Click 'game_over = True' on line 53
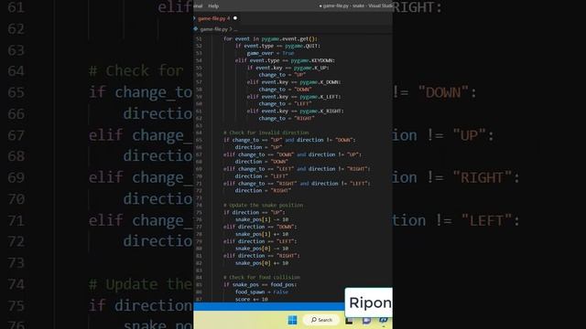The height and width of the screenshot is (329, 586). [x=270, y=53]
